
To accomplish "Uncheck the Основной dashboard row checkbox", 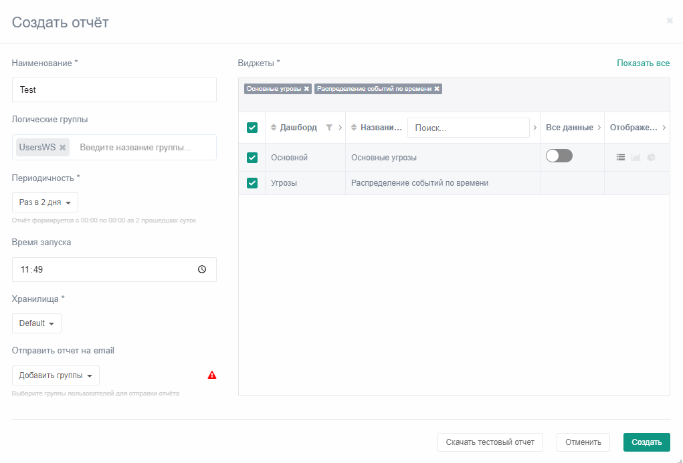I will pos(252,158).
